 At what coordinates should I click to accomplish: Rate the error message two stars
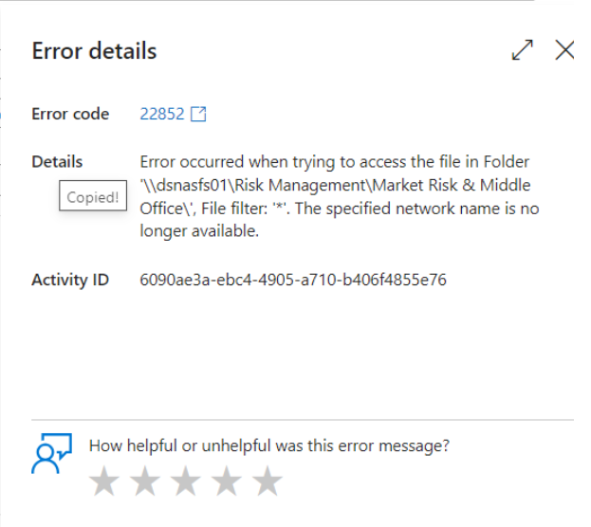pos(145,481)
